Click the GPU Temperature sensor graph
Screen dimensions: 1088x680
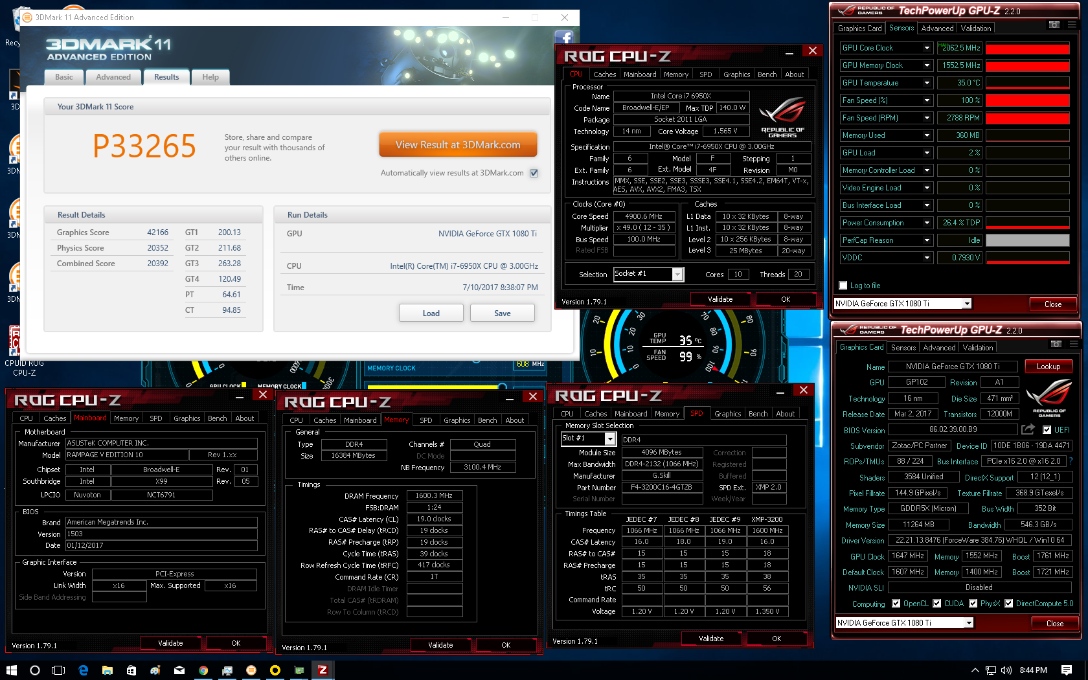tap(1027, 83)
